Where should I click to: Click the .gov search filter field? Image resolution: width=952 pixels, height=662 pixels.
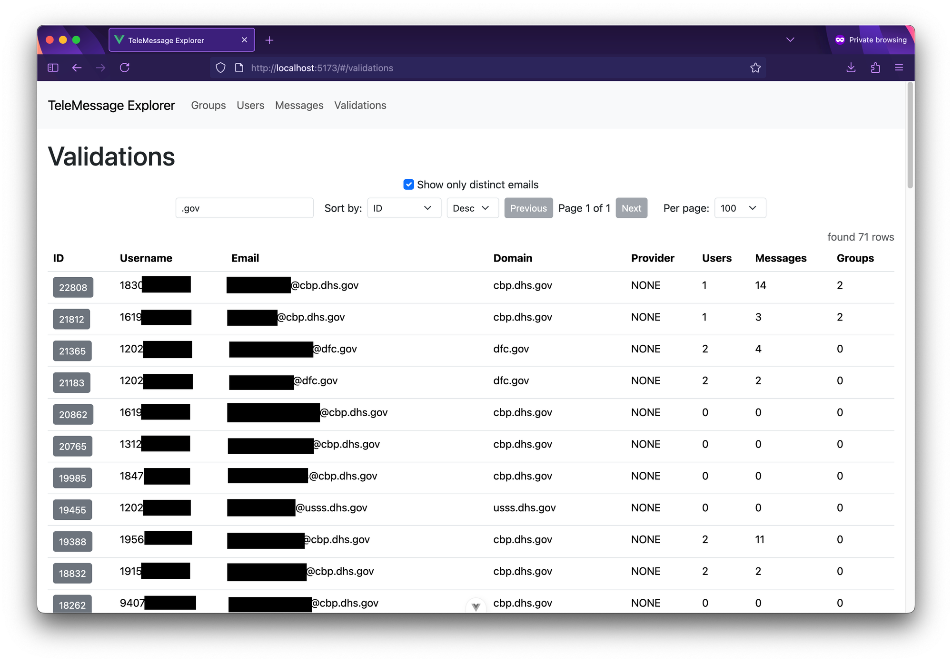[x=244, y=208]
